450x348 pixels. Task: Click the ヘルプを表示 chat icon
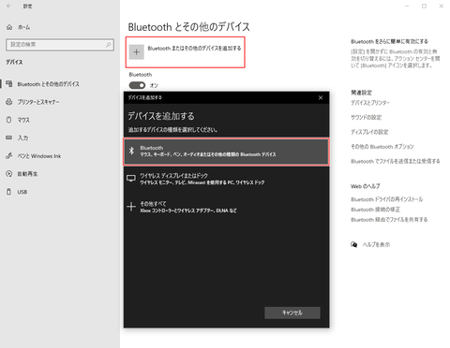353,244
